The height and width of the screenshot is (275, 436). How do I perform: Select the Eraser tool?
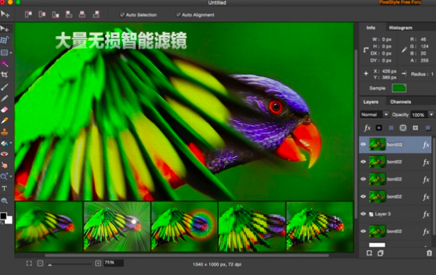[x=4, y=110]
